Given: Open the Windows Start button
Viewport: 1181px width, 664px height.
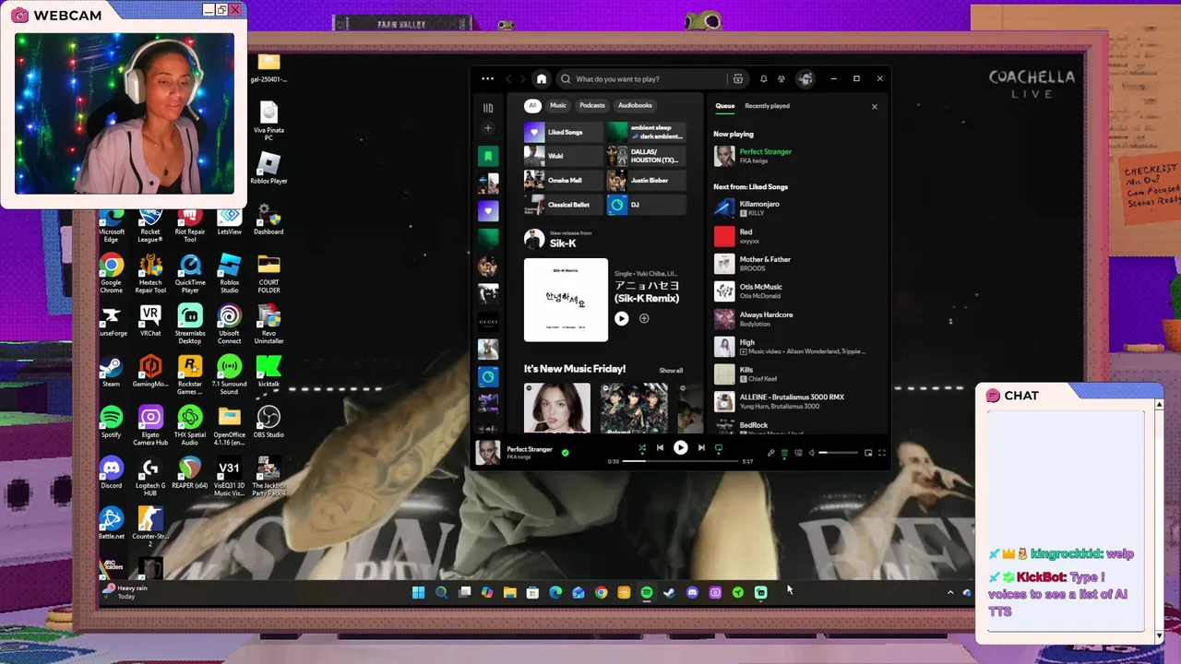Looking at the screenshot, I should (418, 593).
